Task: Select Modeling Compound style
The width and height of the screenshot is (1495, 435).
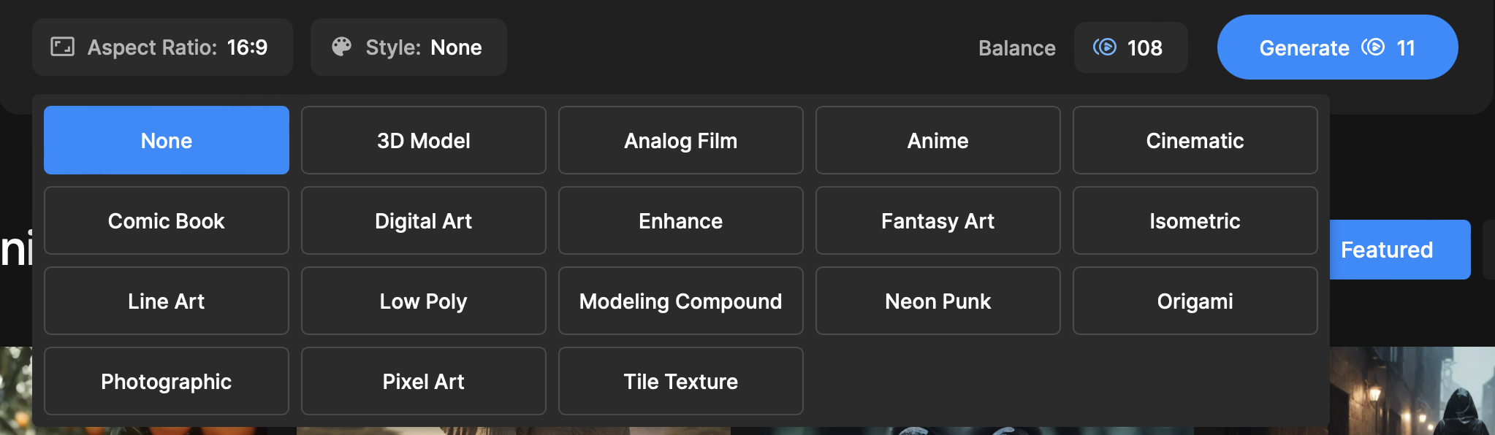Action: (x=680, y=301)
